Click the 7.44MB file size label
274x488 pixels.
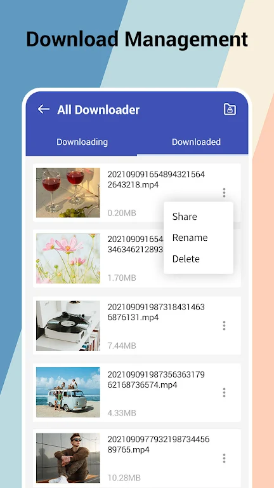tap(122, 346)
